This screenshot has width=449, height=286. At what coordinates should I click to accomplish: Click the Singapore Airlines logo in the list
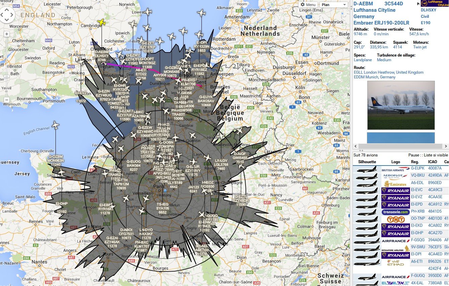click(x=396, y=248)
